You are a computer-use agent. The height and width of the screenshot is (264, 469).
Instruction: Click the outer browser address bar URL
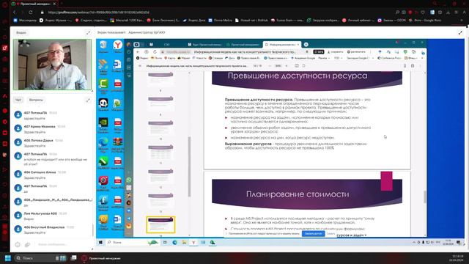[98, 12]
